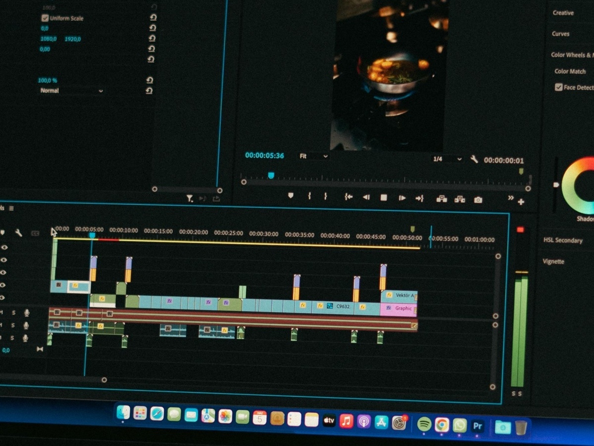Click the Mark In button
The height and width of the screenshot is (446, 594).
pos(309,196)
